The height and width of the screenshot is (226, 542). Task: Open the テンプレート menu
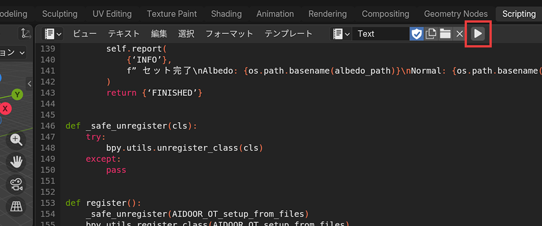point(289,34)
